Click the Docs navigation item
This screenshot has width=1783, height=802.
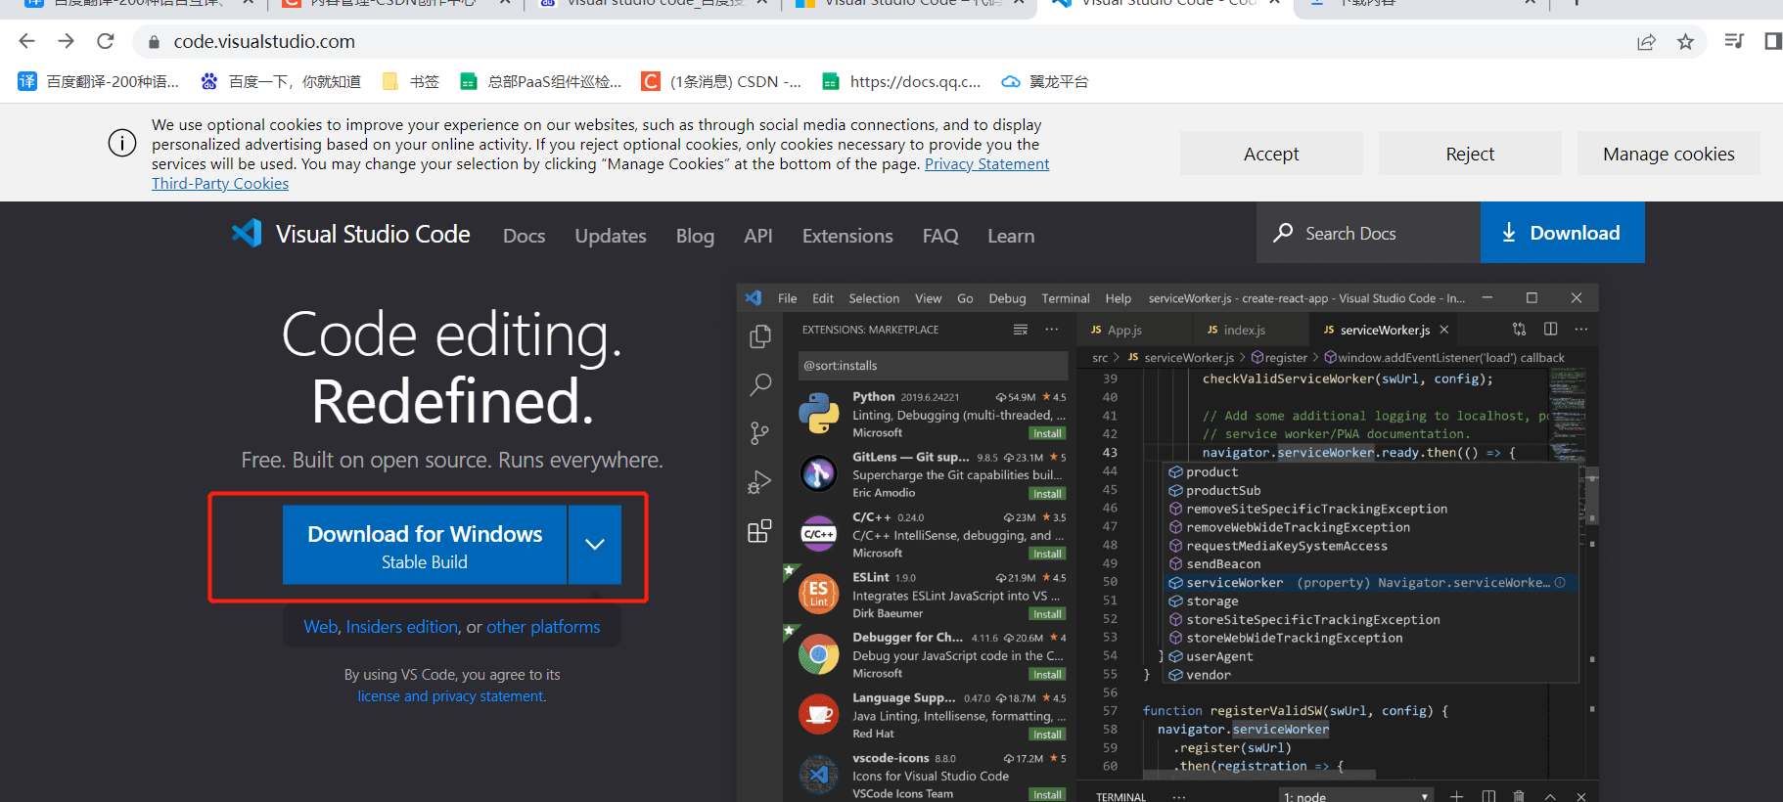click(x=525, y=236)
